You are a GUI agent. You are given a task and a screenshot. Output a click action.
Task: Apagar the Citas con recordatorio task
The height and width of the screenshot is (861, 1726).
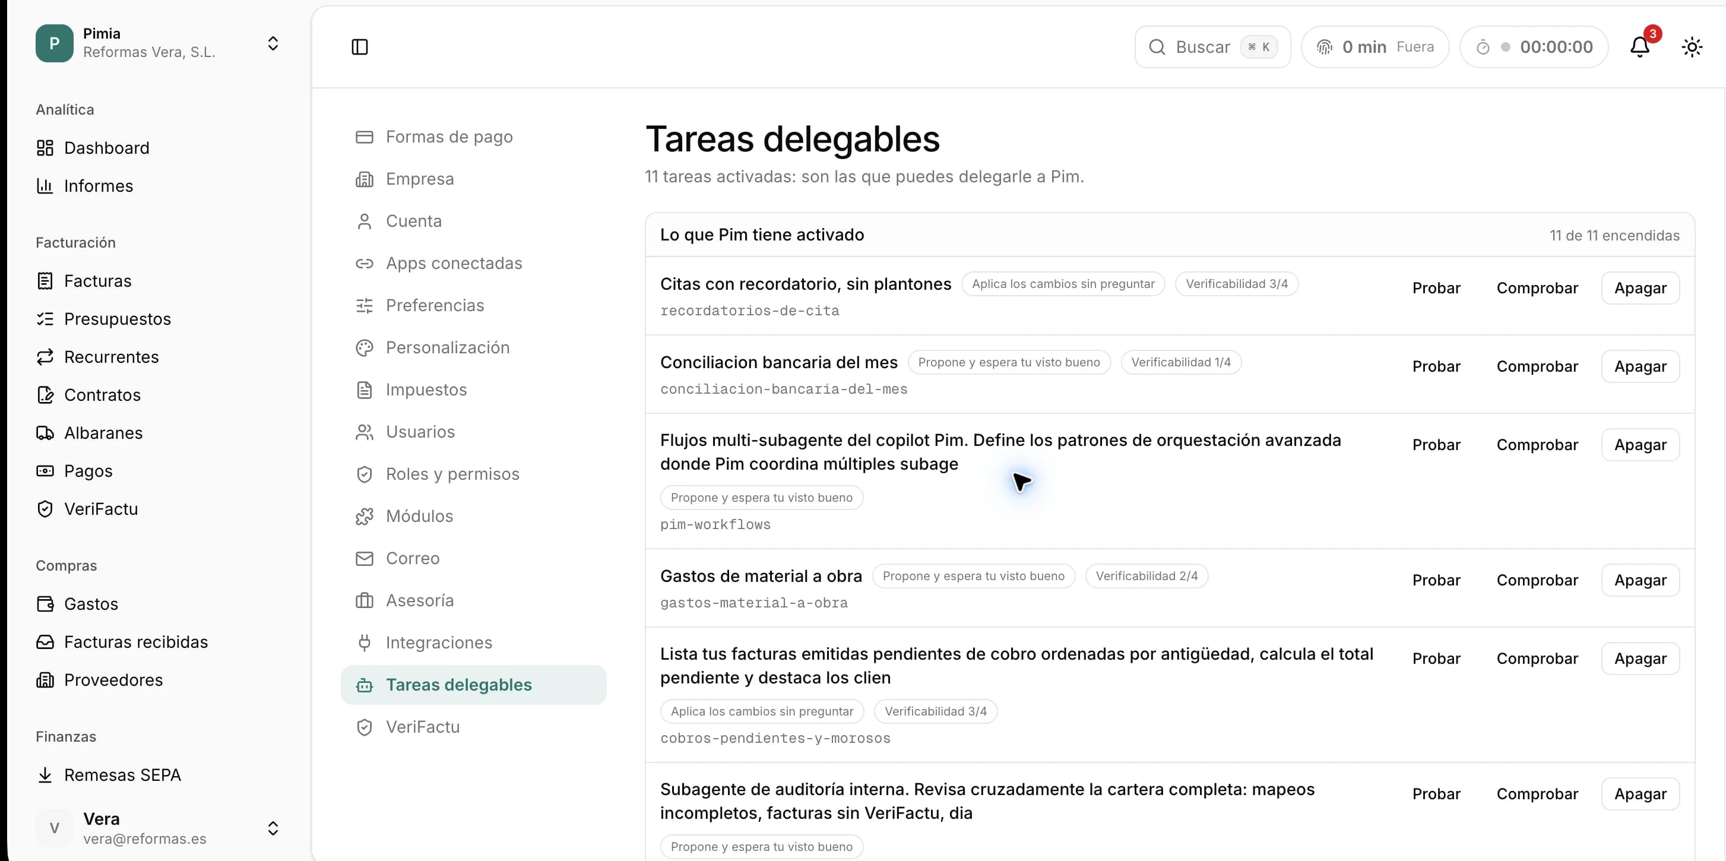click(1641, 288)
